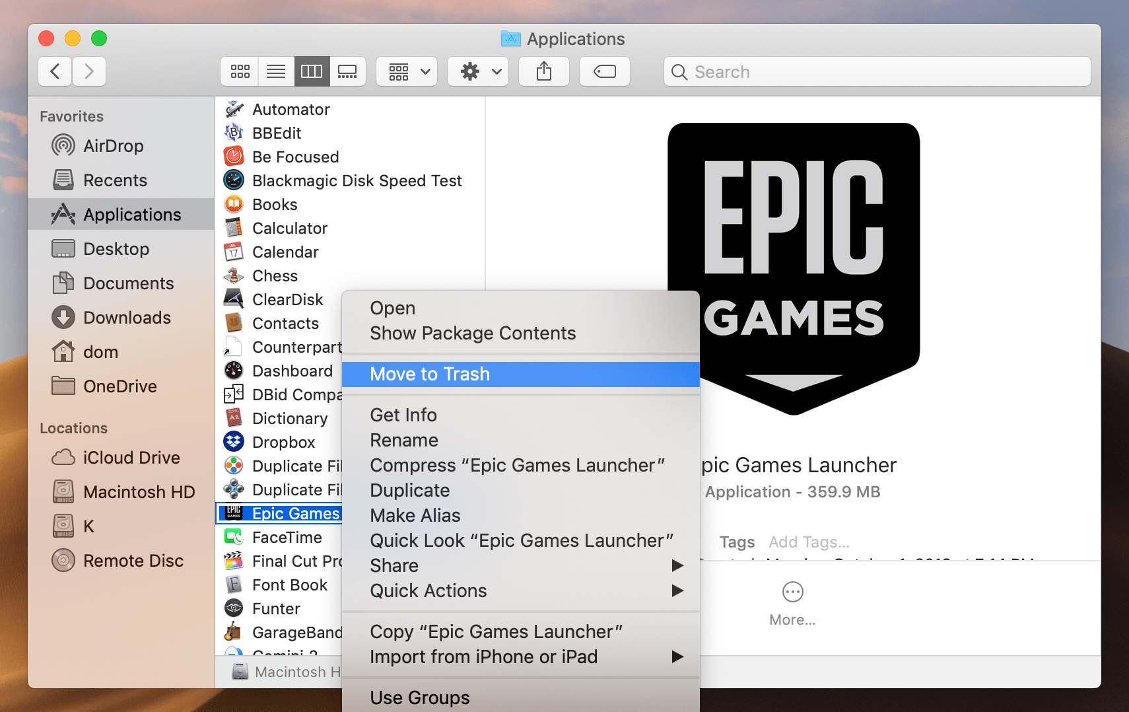This screenshot has height=712, width=1129.
Task: Choose Make Alias
Action: click(x=520, y=516)
